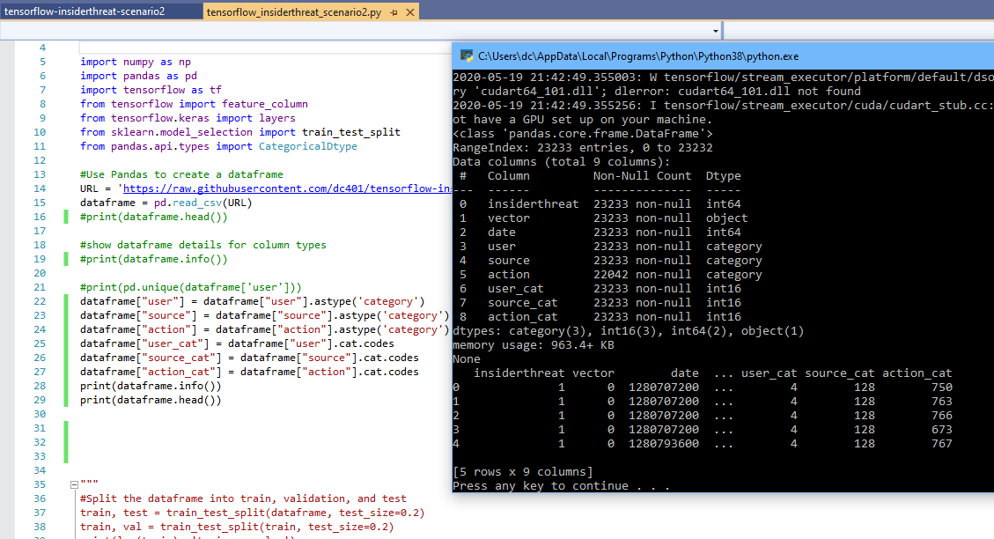Click line number 25 in the gutter
This screenshot has width=994, height=539.
coord(39,343)
